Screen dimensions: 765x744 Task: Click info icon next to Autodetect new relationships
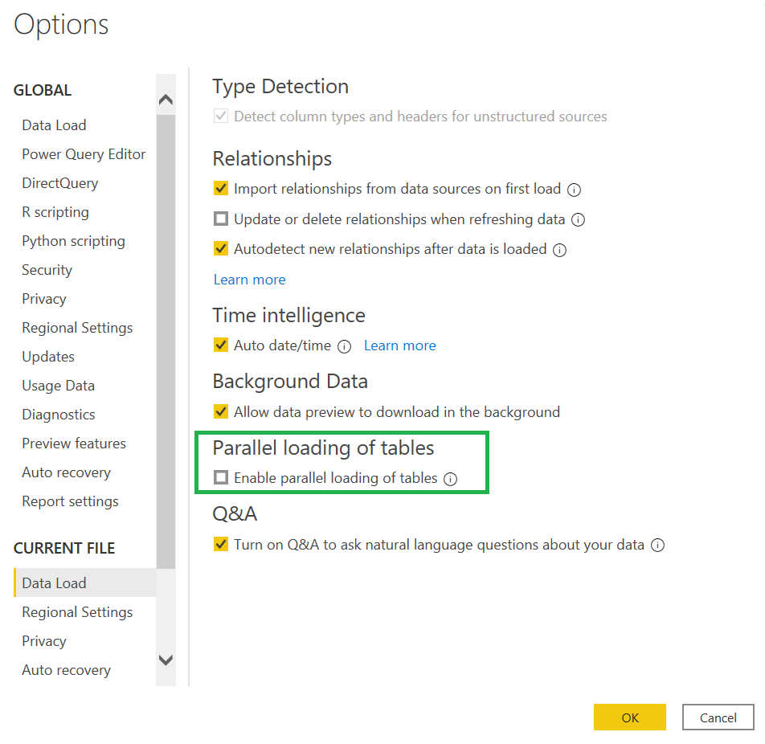pos(559,251)
